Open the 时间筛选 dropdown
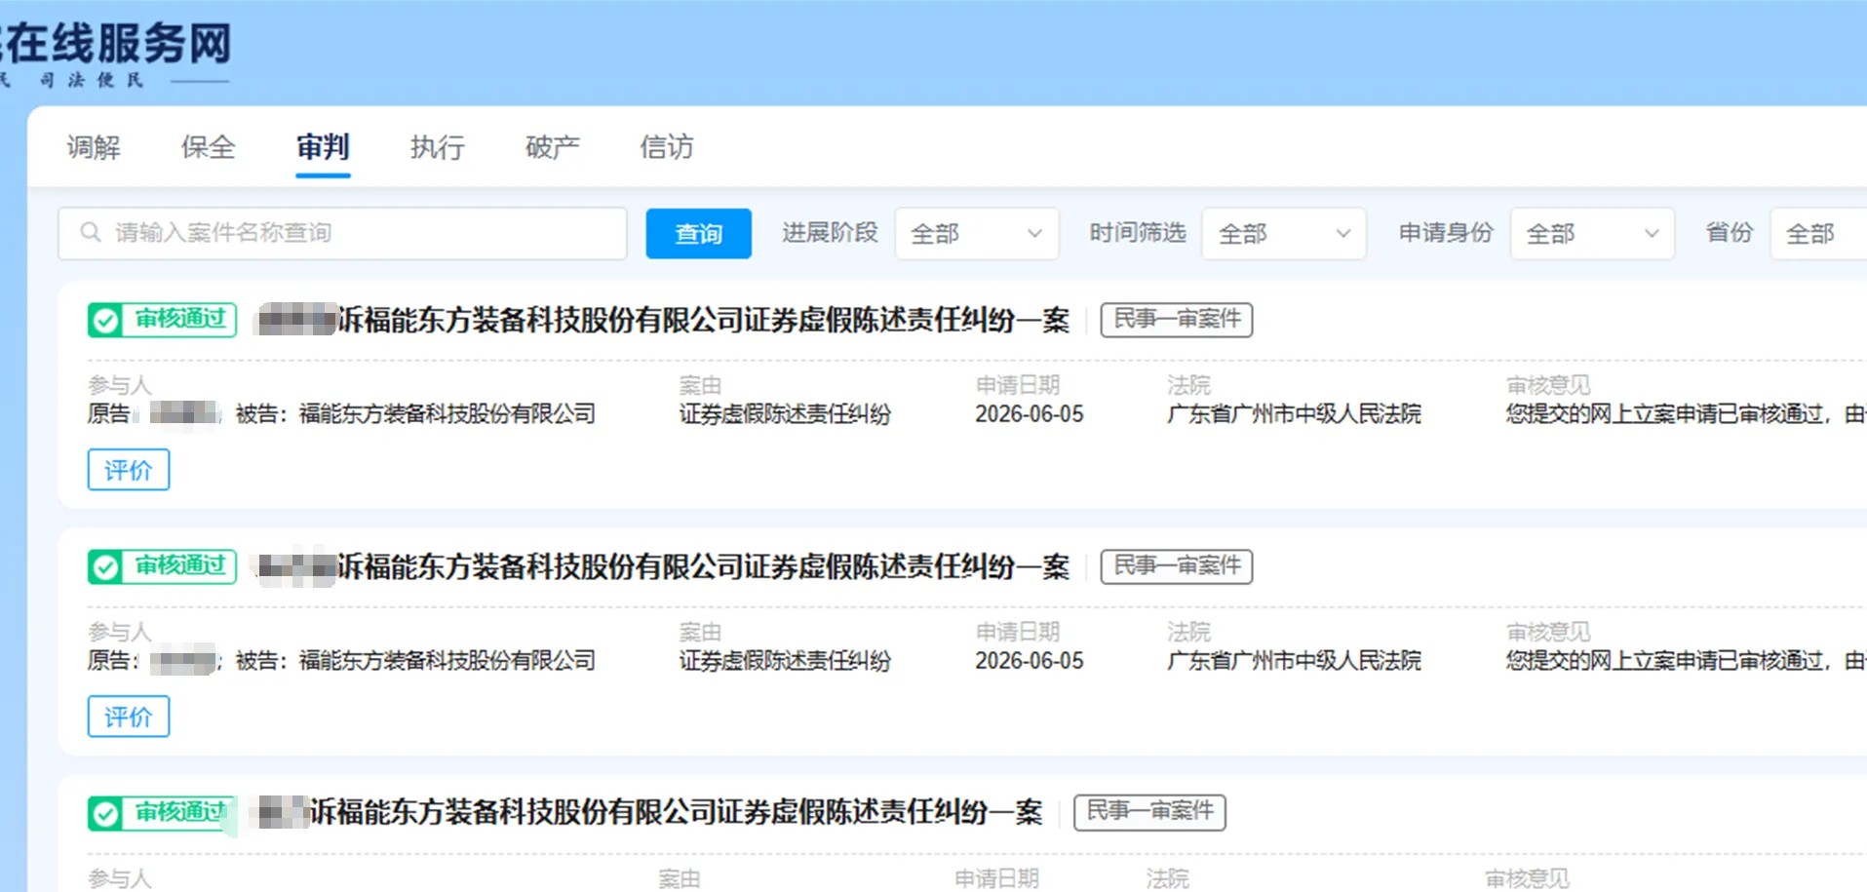This screenshot has height=892, width=1867. click(1284, 233)
